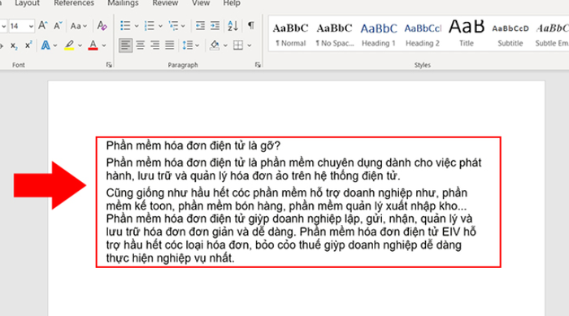569x316 pixels.
Task: Open the font size dropdown
Action: (31, 26)
